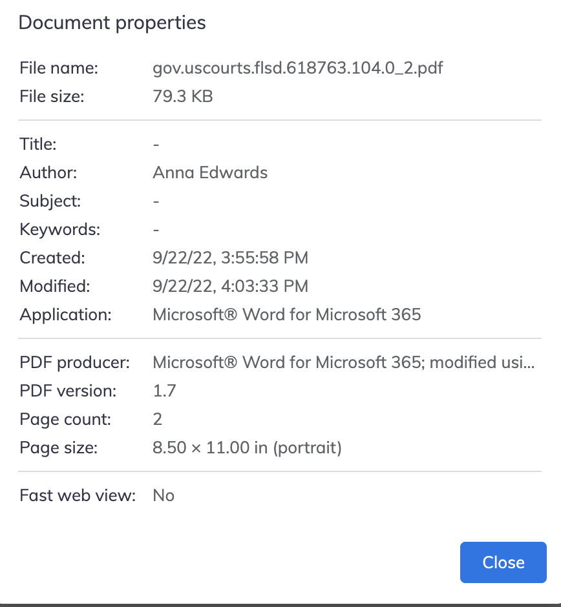Click the page count value 2
The image size is (561, 607).
click(x=158, y=419)
